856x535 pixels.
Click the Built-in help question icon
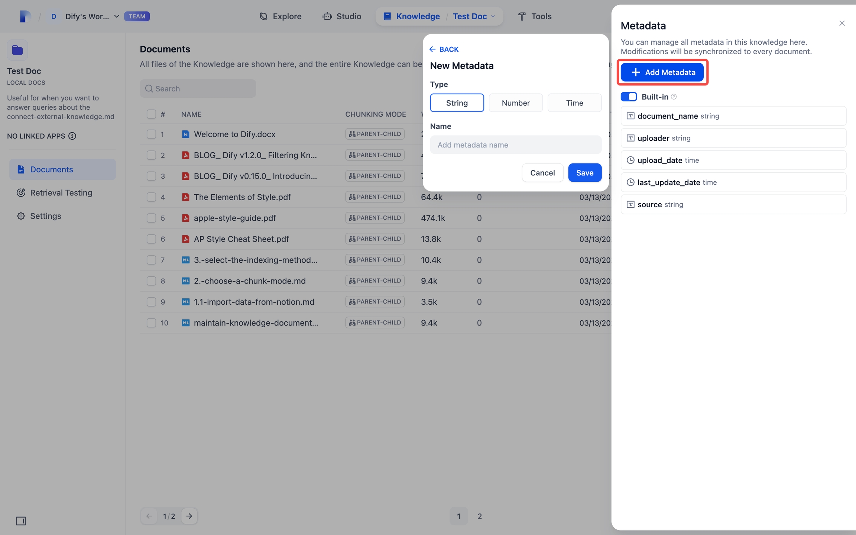pos(674,97)
